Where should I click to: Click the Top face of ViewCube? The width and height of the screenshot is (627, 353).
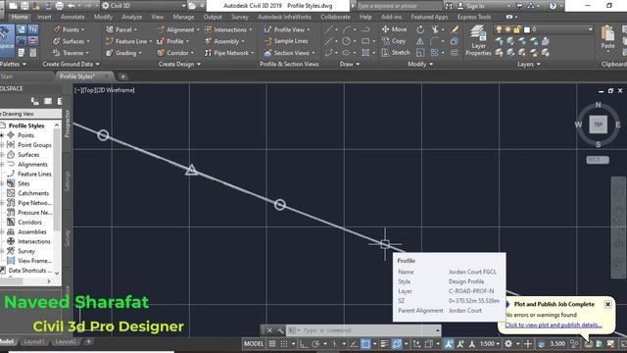[598, 125]
